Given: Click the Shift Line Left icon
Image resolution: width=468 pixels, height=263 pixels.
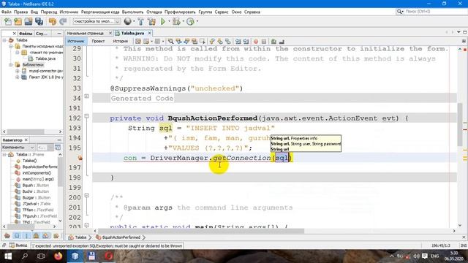Looking at the screenshot, I should (x=238, y=42).
